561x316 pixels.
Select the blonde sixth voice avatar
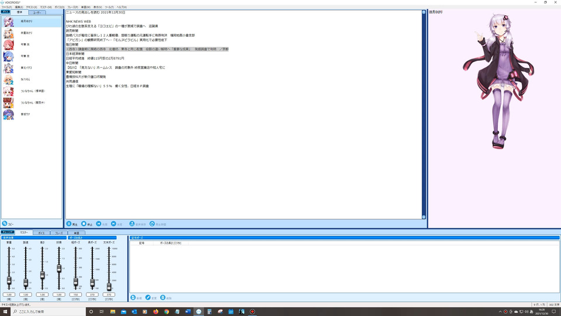click(8, 80)
